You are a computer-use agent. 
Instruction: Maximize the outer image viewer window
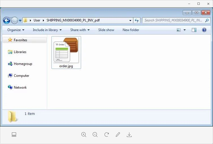199,4
